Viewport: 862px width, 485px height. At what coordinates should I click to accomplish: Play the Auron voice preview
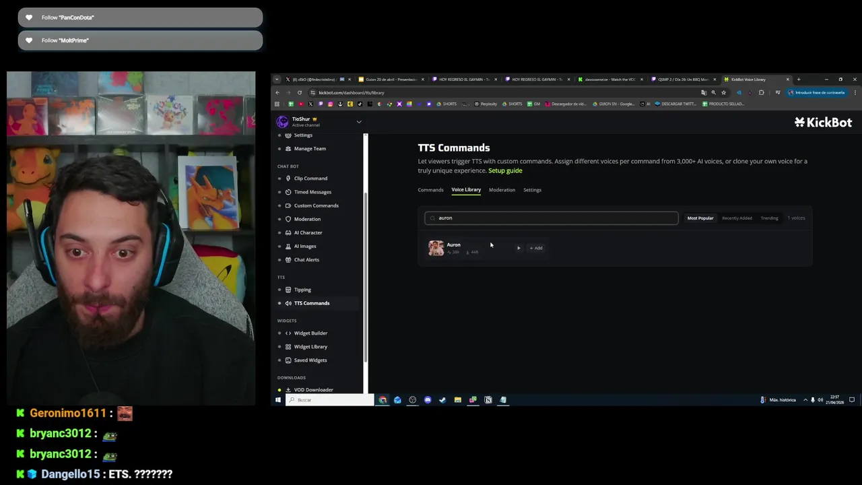pyautogui.click(x=519, y=248)
